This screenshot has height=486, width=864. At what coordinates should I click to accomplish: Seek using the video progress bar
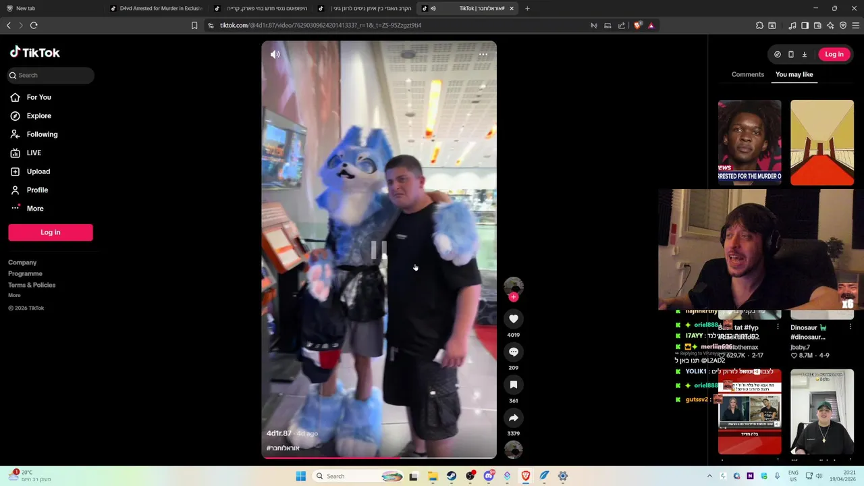pyautogui.click(x=379, y=458)
